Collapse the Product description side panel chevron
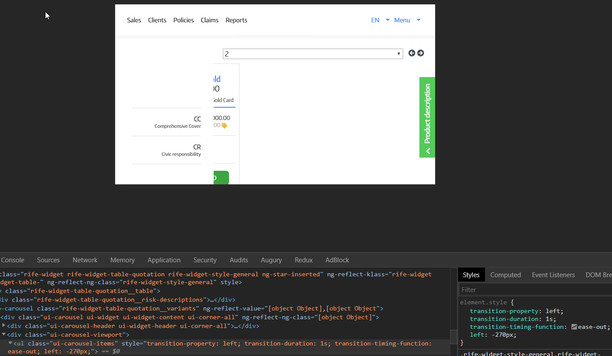Viewport: 612px width, 356px height. 427,151
